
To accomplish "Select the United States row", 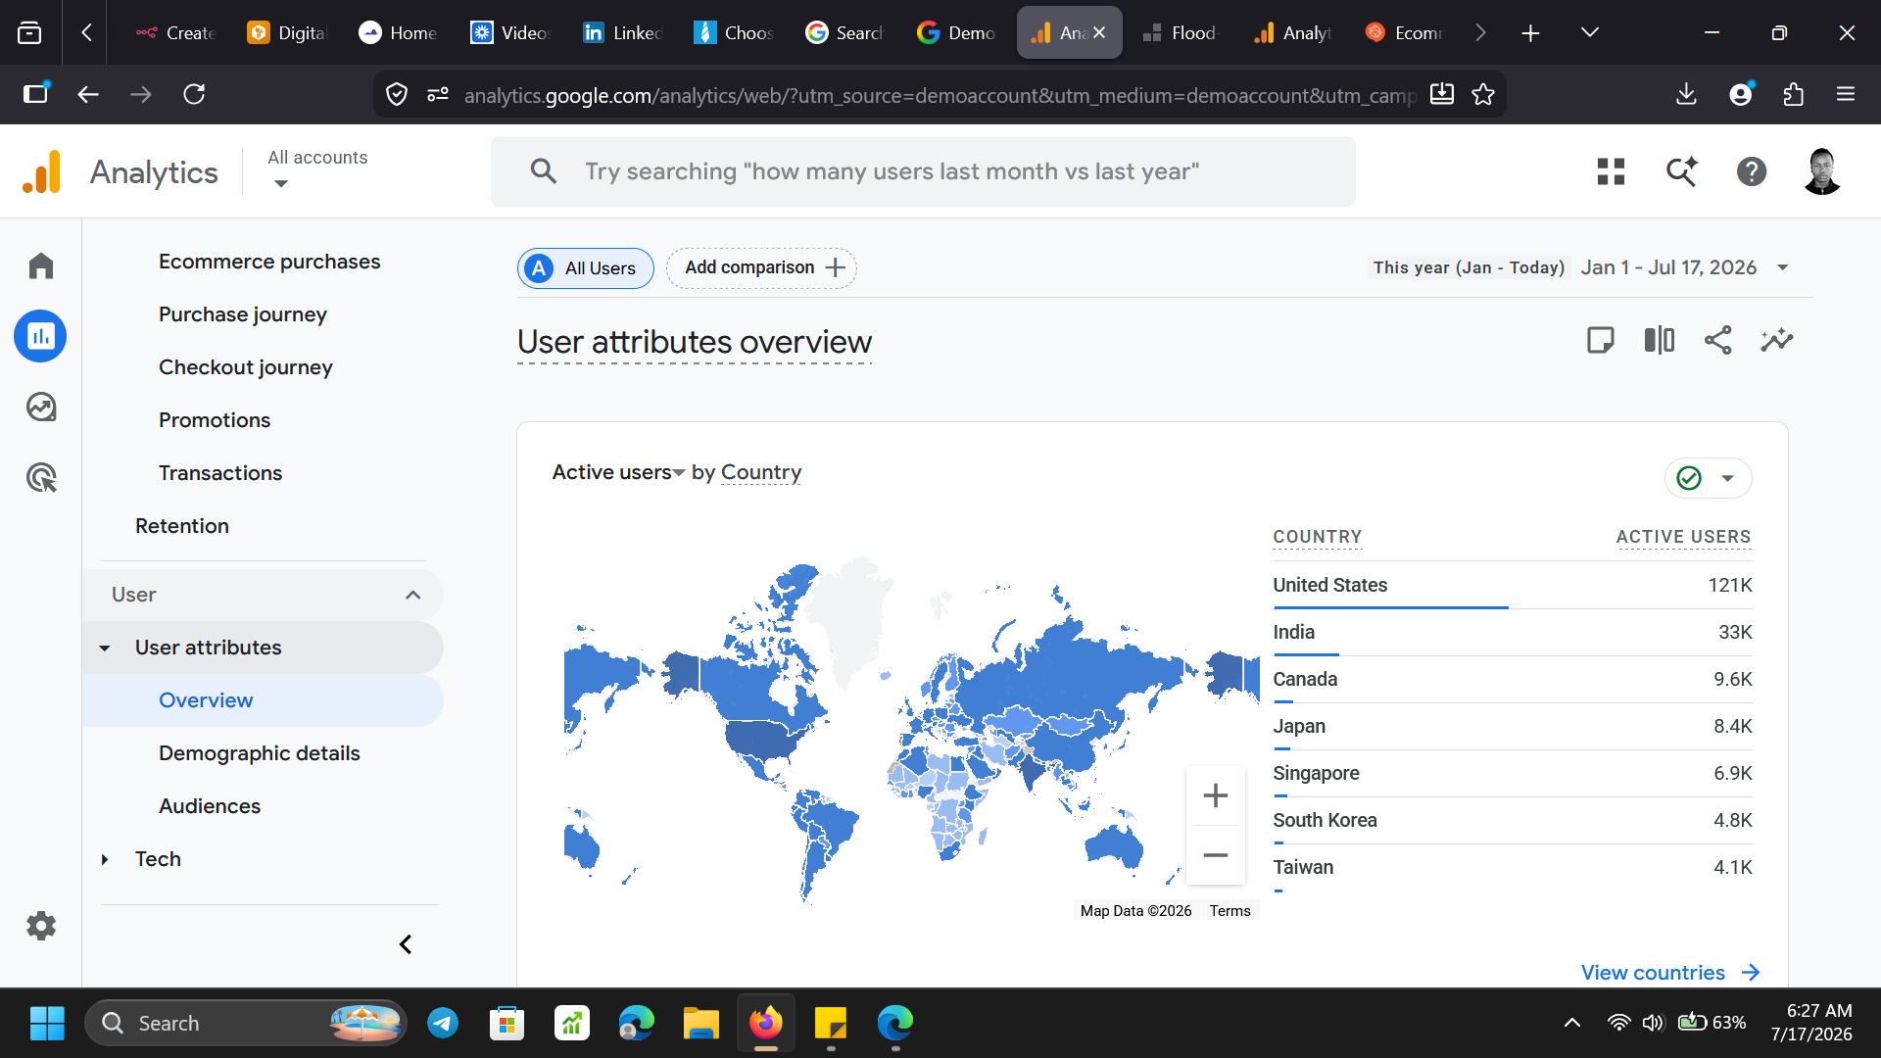I will pos(1512,585).
